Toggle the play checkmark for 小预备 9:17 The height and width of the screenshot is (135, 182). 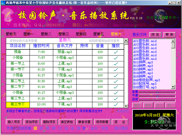click(116, 93)
